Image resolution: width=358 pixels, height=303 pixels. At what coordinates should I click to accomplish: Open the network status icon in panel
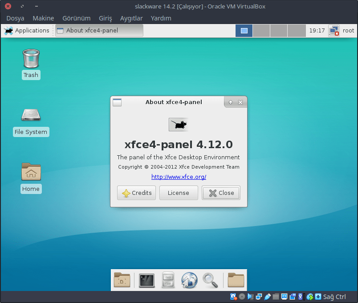(334, 31)
